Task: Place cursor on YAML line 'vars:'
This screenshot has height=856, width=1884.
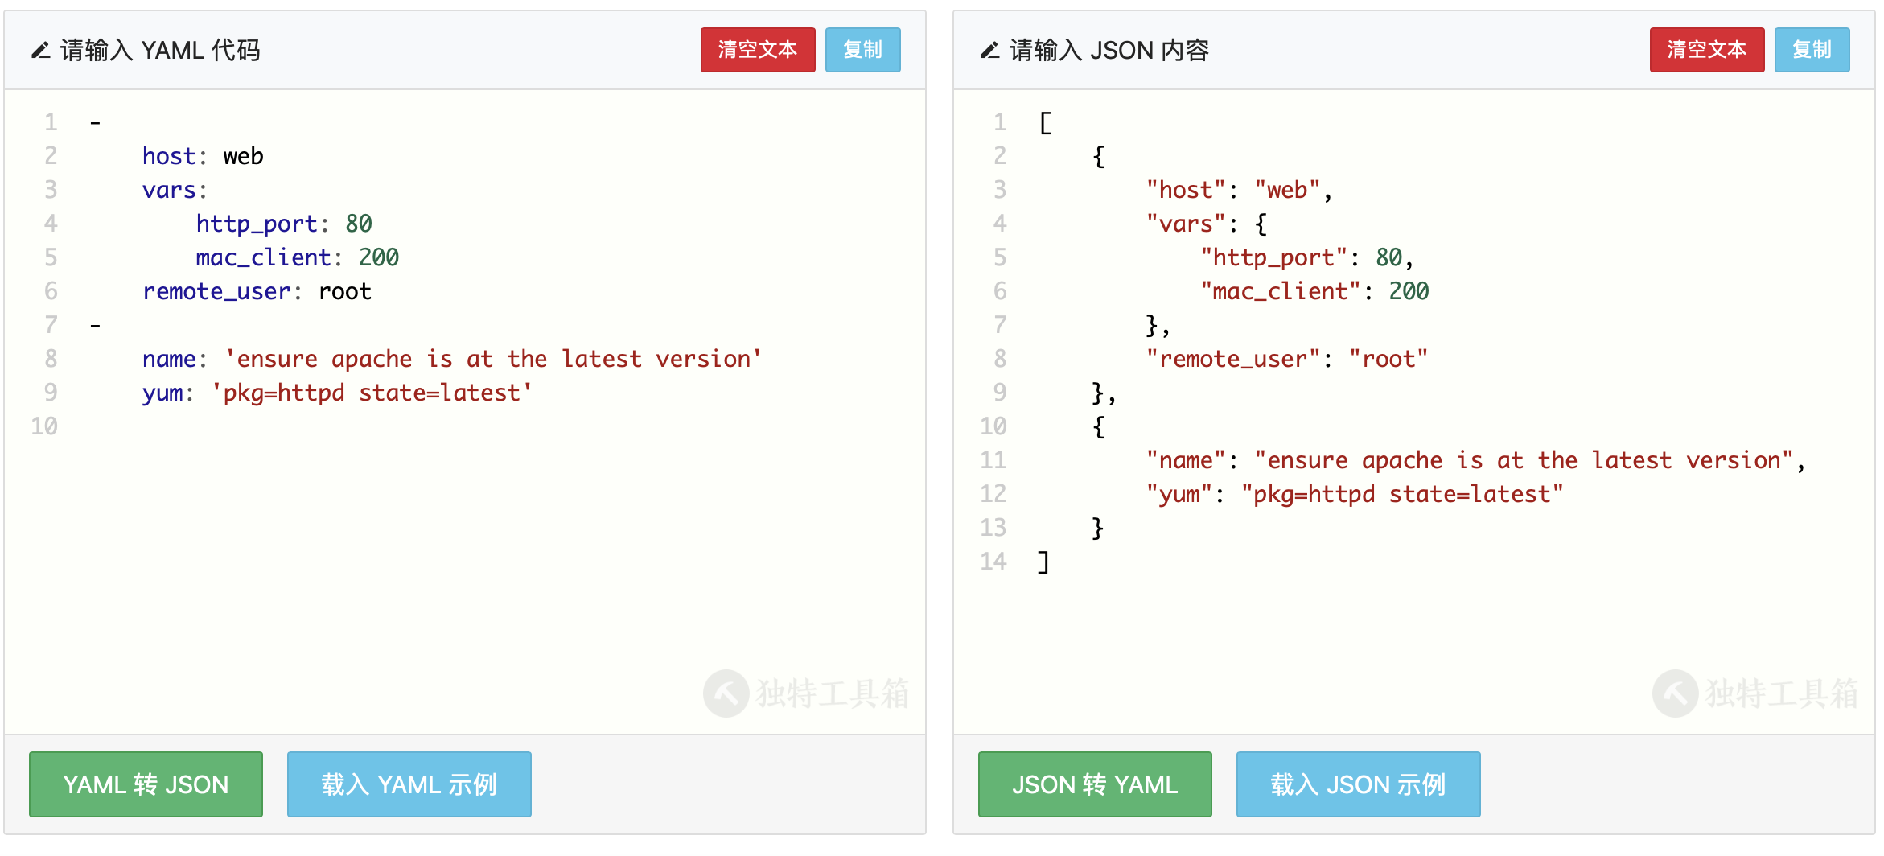Action: click(x=175, y=190)
